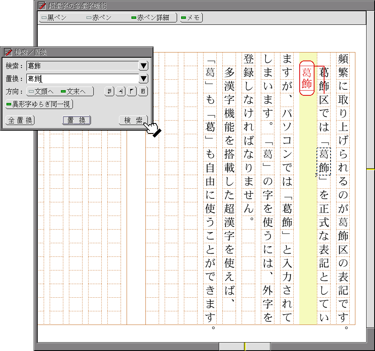Click the boxed P icon in search dialog

coord(143,92)
